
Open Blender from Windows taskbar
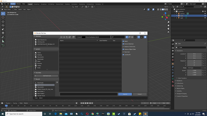coord(145,114)
